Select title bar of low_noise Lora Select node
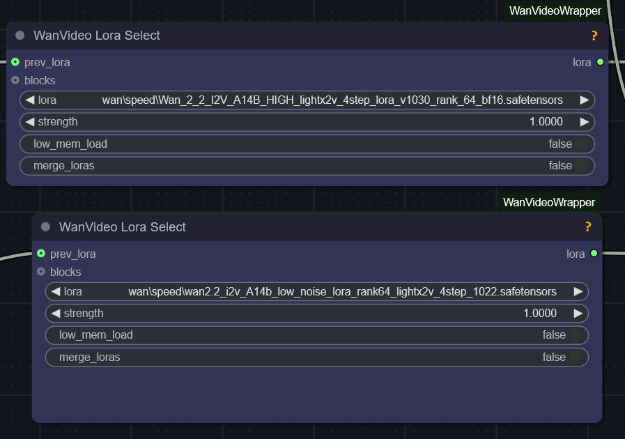The width and height of the screenshot is (625, 439). pyautogui.click(x=317, y=227)
